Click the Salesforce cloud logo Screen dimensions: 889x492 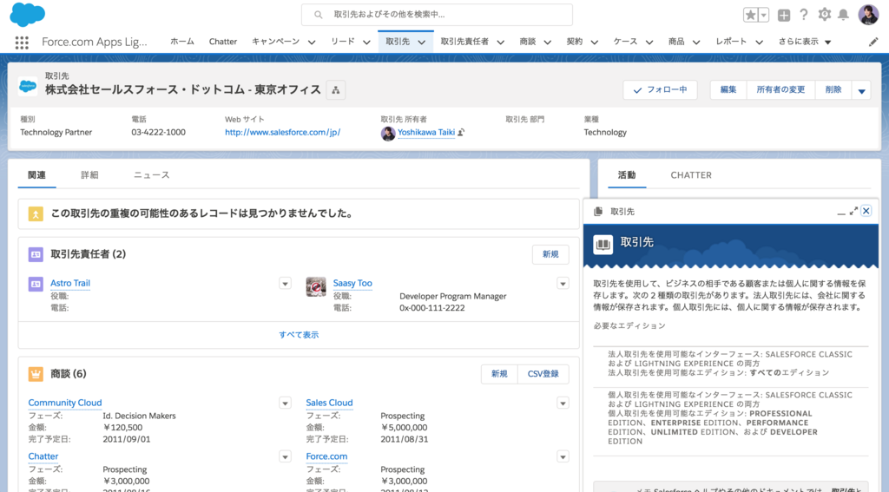click(x=27, y=14)
